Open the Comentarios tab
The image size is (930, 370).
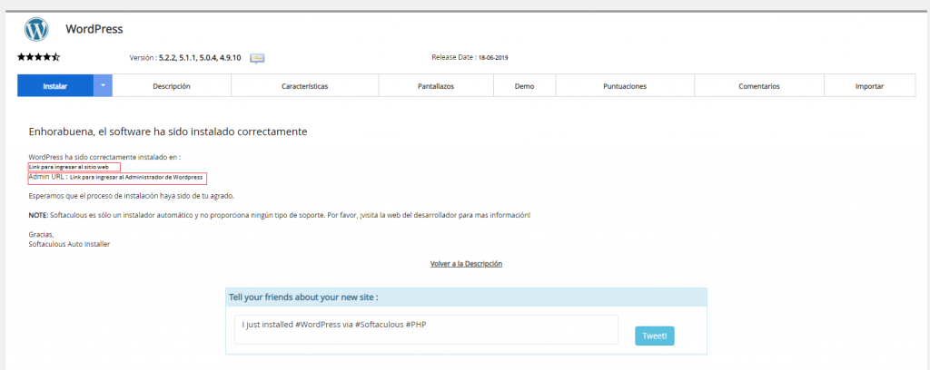tap(758, 86)
